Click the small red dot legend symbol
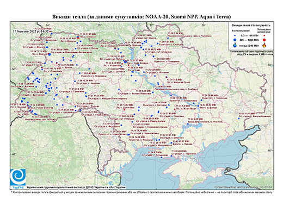Image resolution: width=283 pixels, height=200 pixels. (264, 35)
